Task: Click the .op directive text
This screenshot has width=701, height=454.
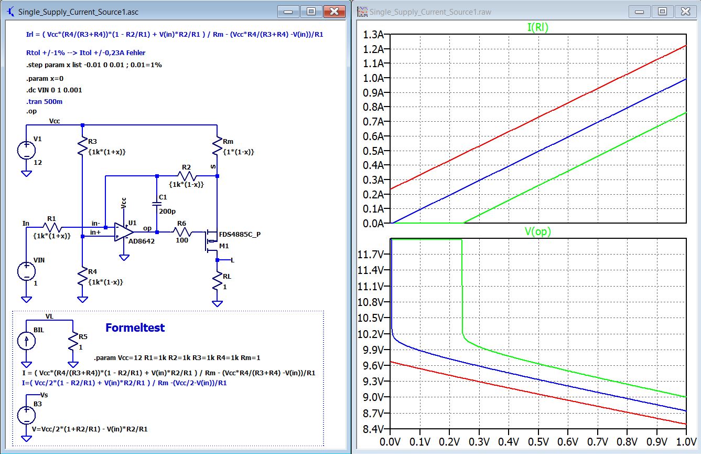Action: pyautogui.click(x=31, y=111)
